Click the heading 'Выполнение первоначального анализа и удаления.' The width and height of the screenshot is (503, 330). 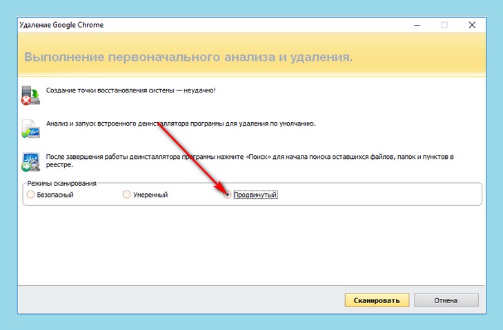(188, 57)
